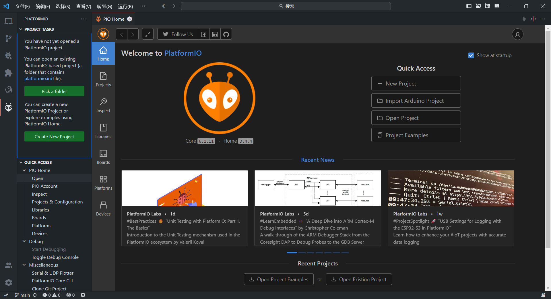Screen dimensions: 551x299
Task: Open the Run and Debug view
Action: click(x=9, y=55)
